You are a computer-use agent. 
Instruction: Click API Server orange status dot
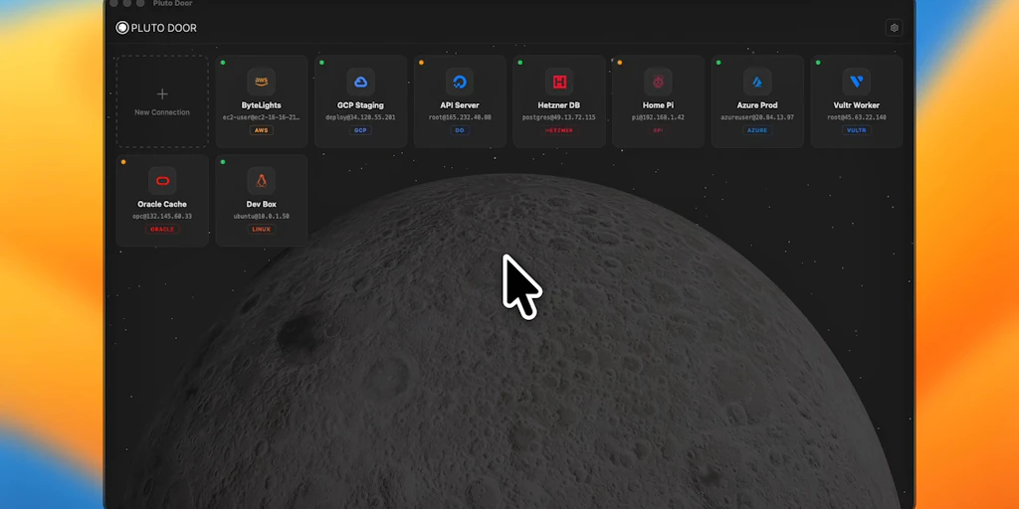pos(421,63)
